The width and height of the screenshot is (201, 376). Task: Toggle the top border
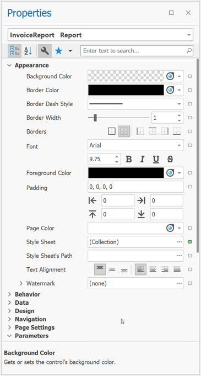(x=153, y=131)
